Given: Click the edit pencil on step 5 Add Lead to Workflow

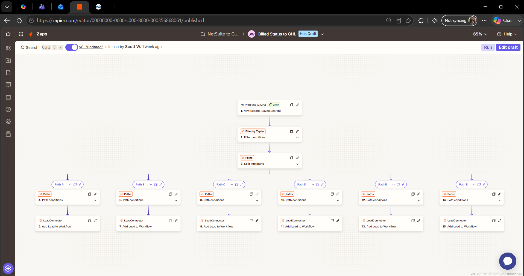Looking at the screenshot, I should pyautogui.click(x=95, y=220).
